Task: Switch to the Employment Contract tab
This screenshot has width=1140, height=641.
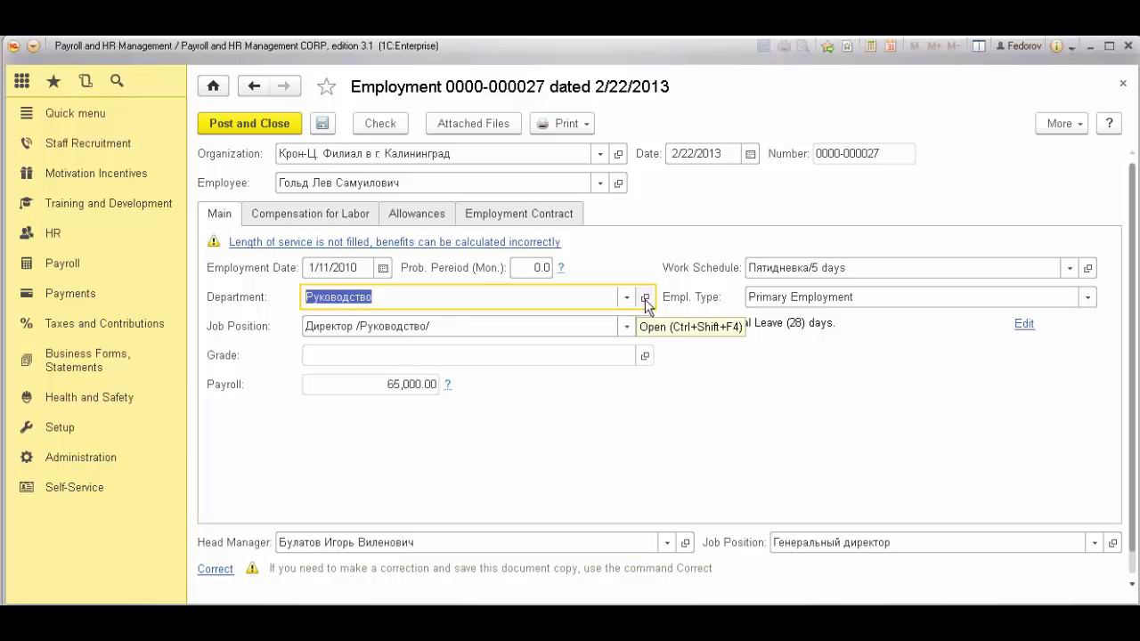Action: coord(519,214)
